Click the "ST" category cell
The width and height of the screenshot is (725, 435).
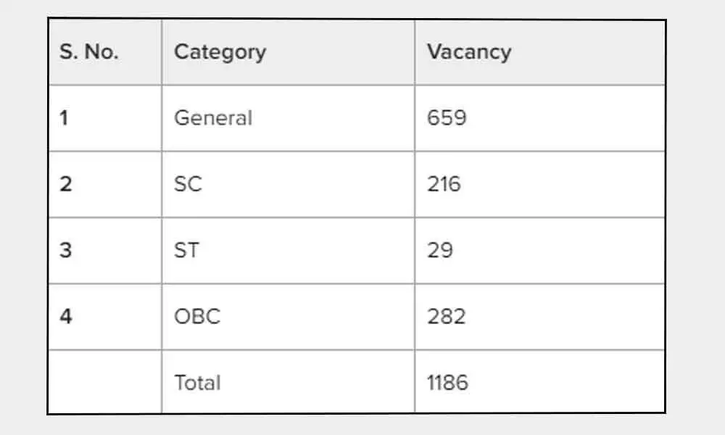pyautogui.click(x=187, y=250)
